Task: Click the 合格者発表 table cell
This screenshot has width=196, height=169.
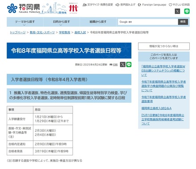Action: coord(20,151)
